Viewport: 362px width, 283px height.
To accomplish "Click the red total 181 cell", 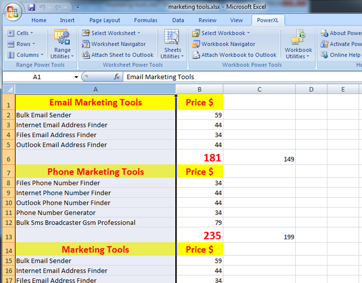I will [x=199, y=157].
